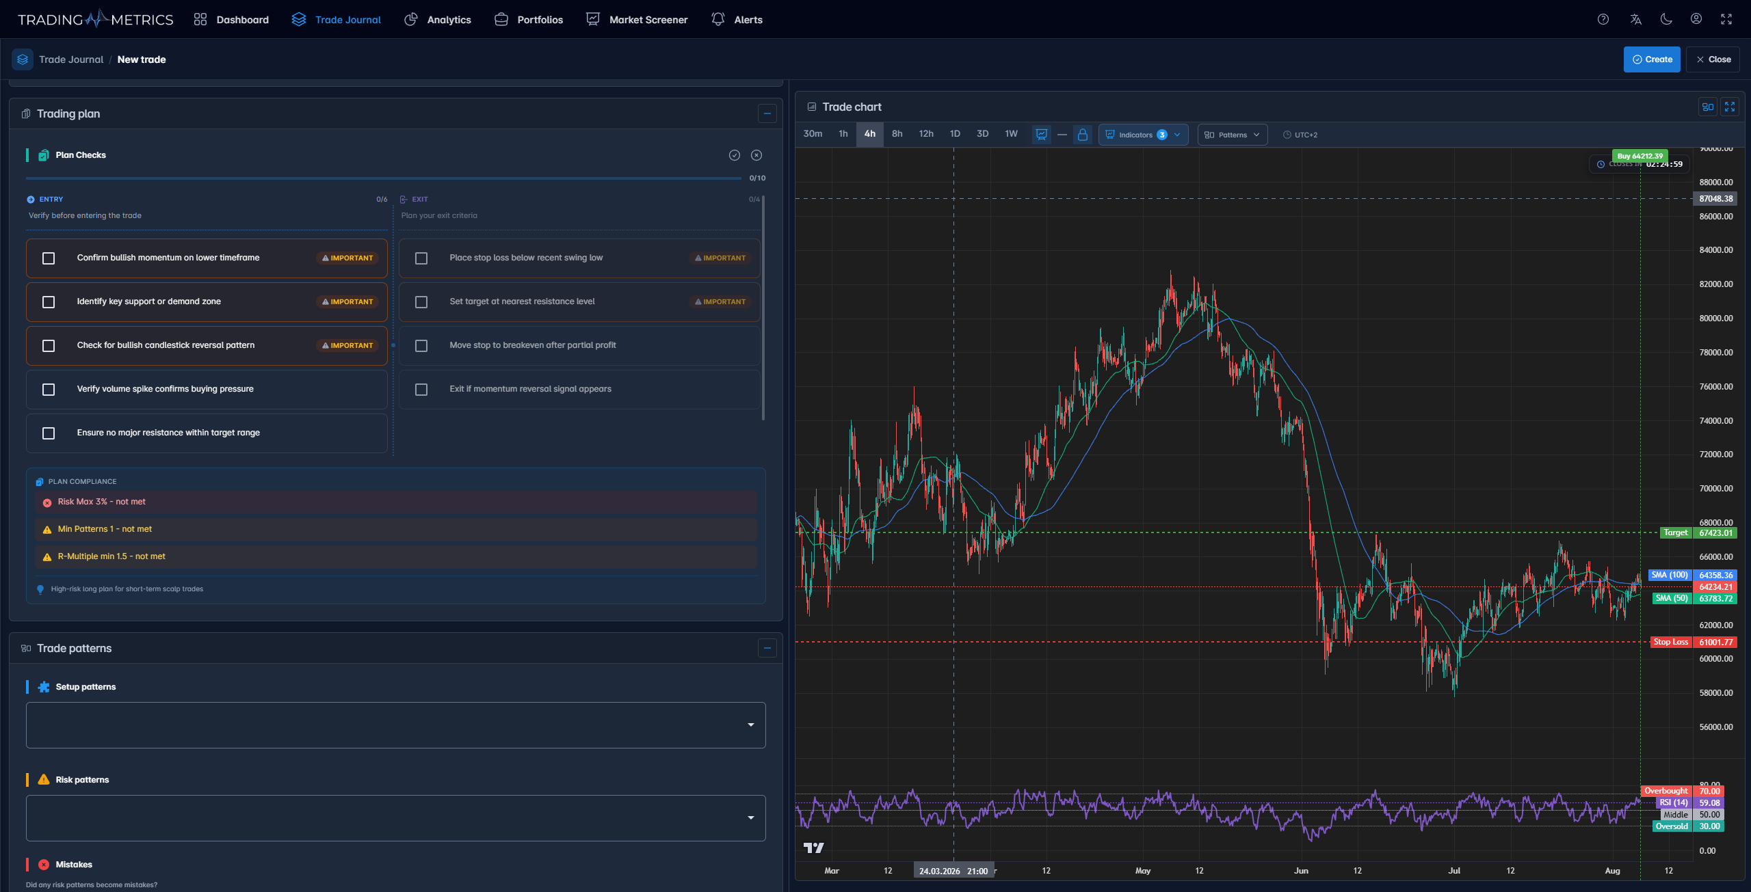The image size is (1751, 892).
Task: Check Set target at nearest resistance level
Action: click(421, 302)
